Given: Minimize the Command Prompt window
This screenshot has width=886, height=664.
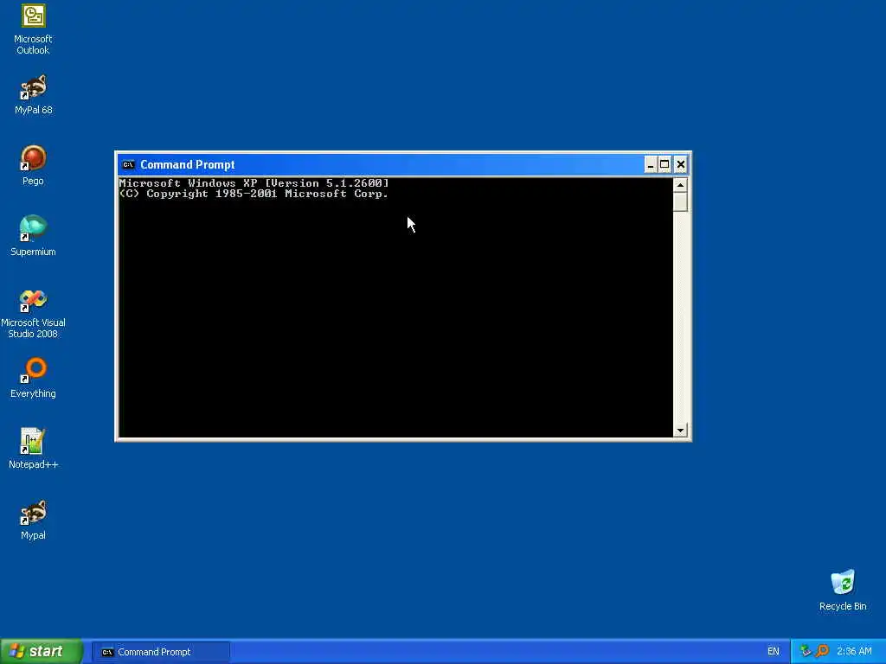Looking at the screenshot, I should tap(651, 164).
